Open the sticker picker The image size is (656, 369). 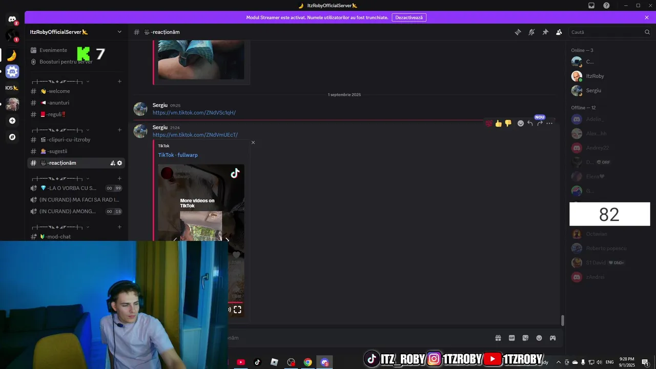[x=525, y=338]
